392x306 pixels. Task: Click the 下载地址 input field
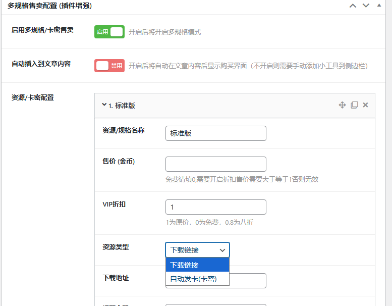[248, 281]
